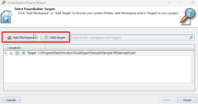The width and height of the screenshot is (198, 104).
Task: Click the Finish button
Action: (187, 100)
